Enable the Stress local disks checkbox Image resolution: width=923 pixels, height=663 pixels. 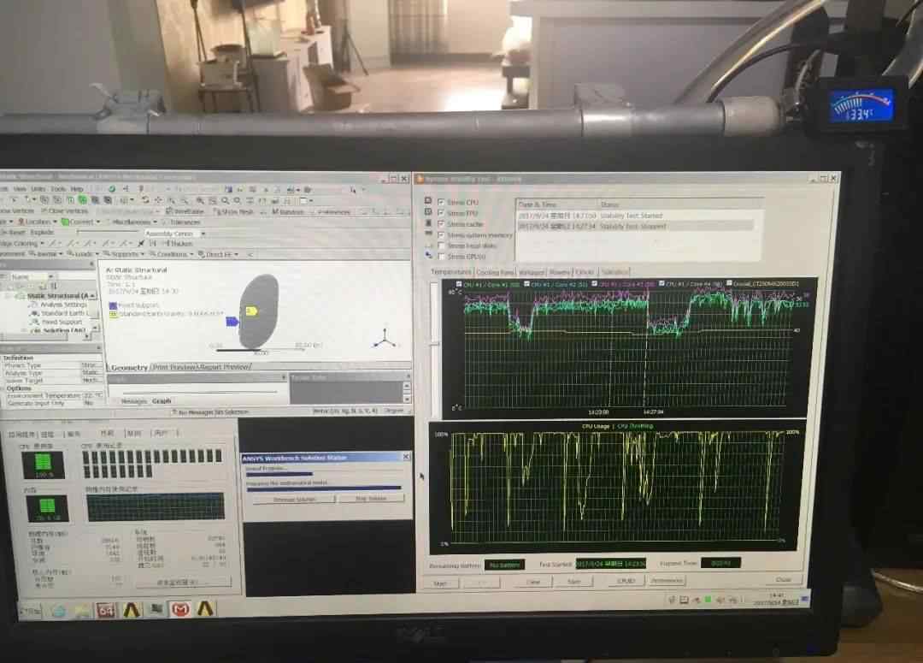(441, 246)
